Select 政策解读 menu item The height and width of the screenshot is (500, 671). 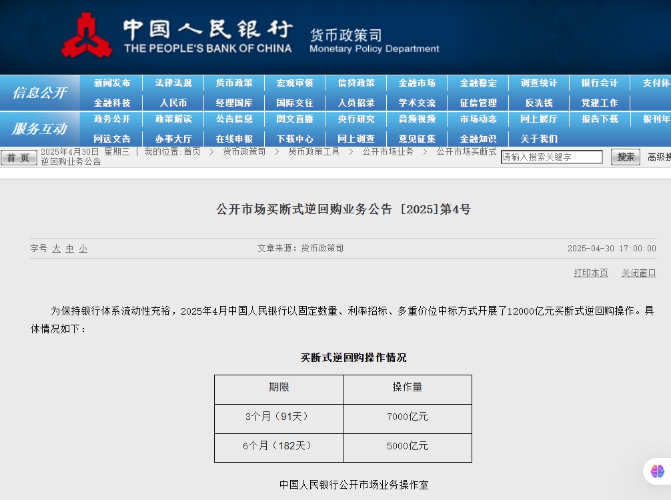173,119
